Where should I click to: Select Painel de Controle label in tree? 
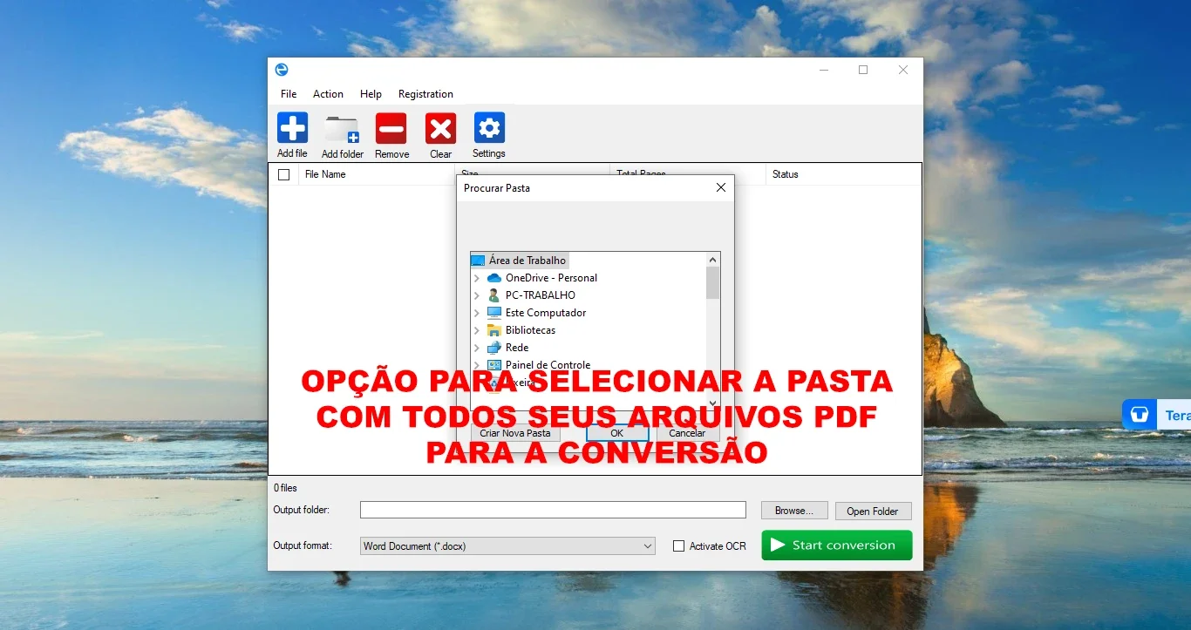tap(548, 365)
